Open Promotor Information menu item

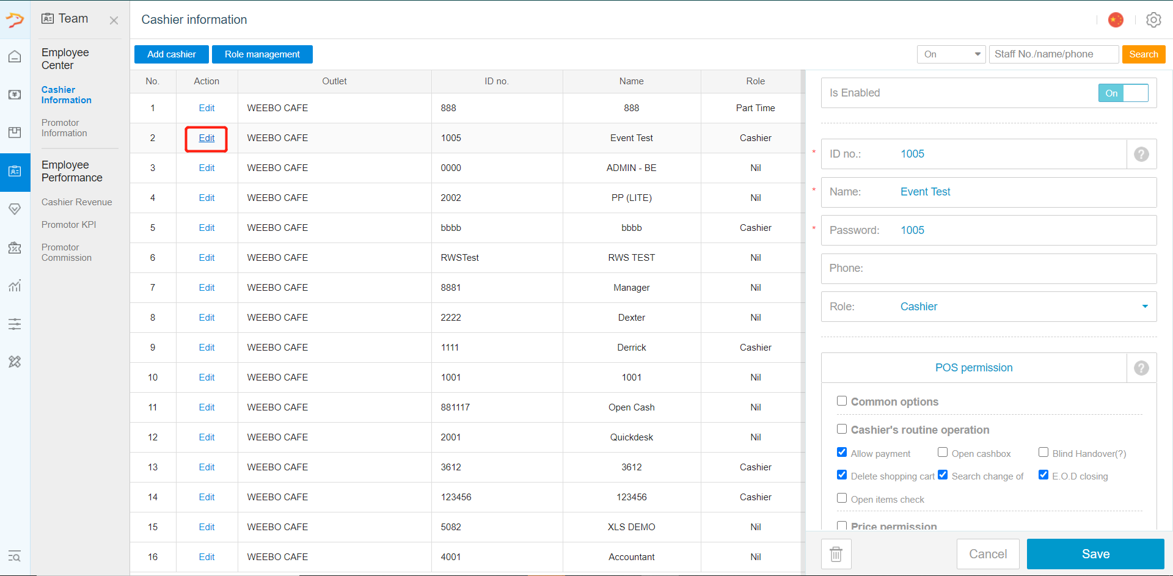pyautogui.click(x=64, y=128)
